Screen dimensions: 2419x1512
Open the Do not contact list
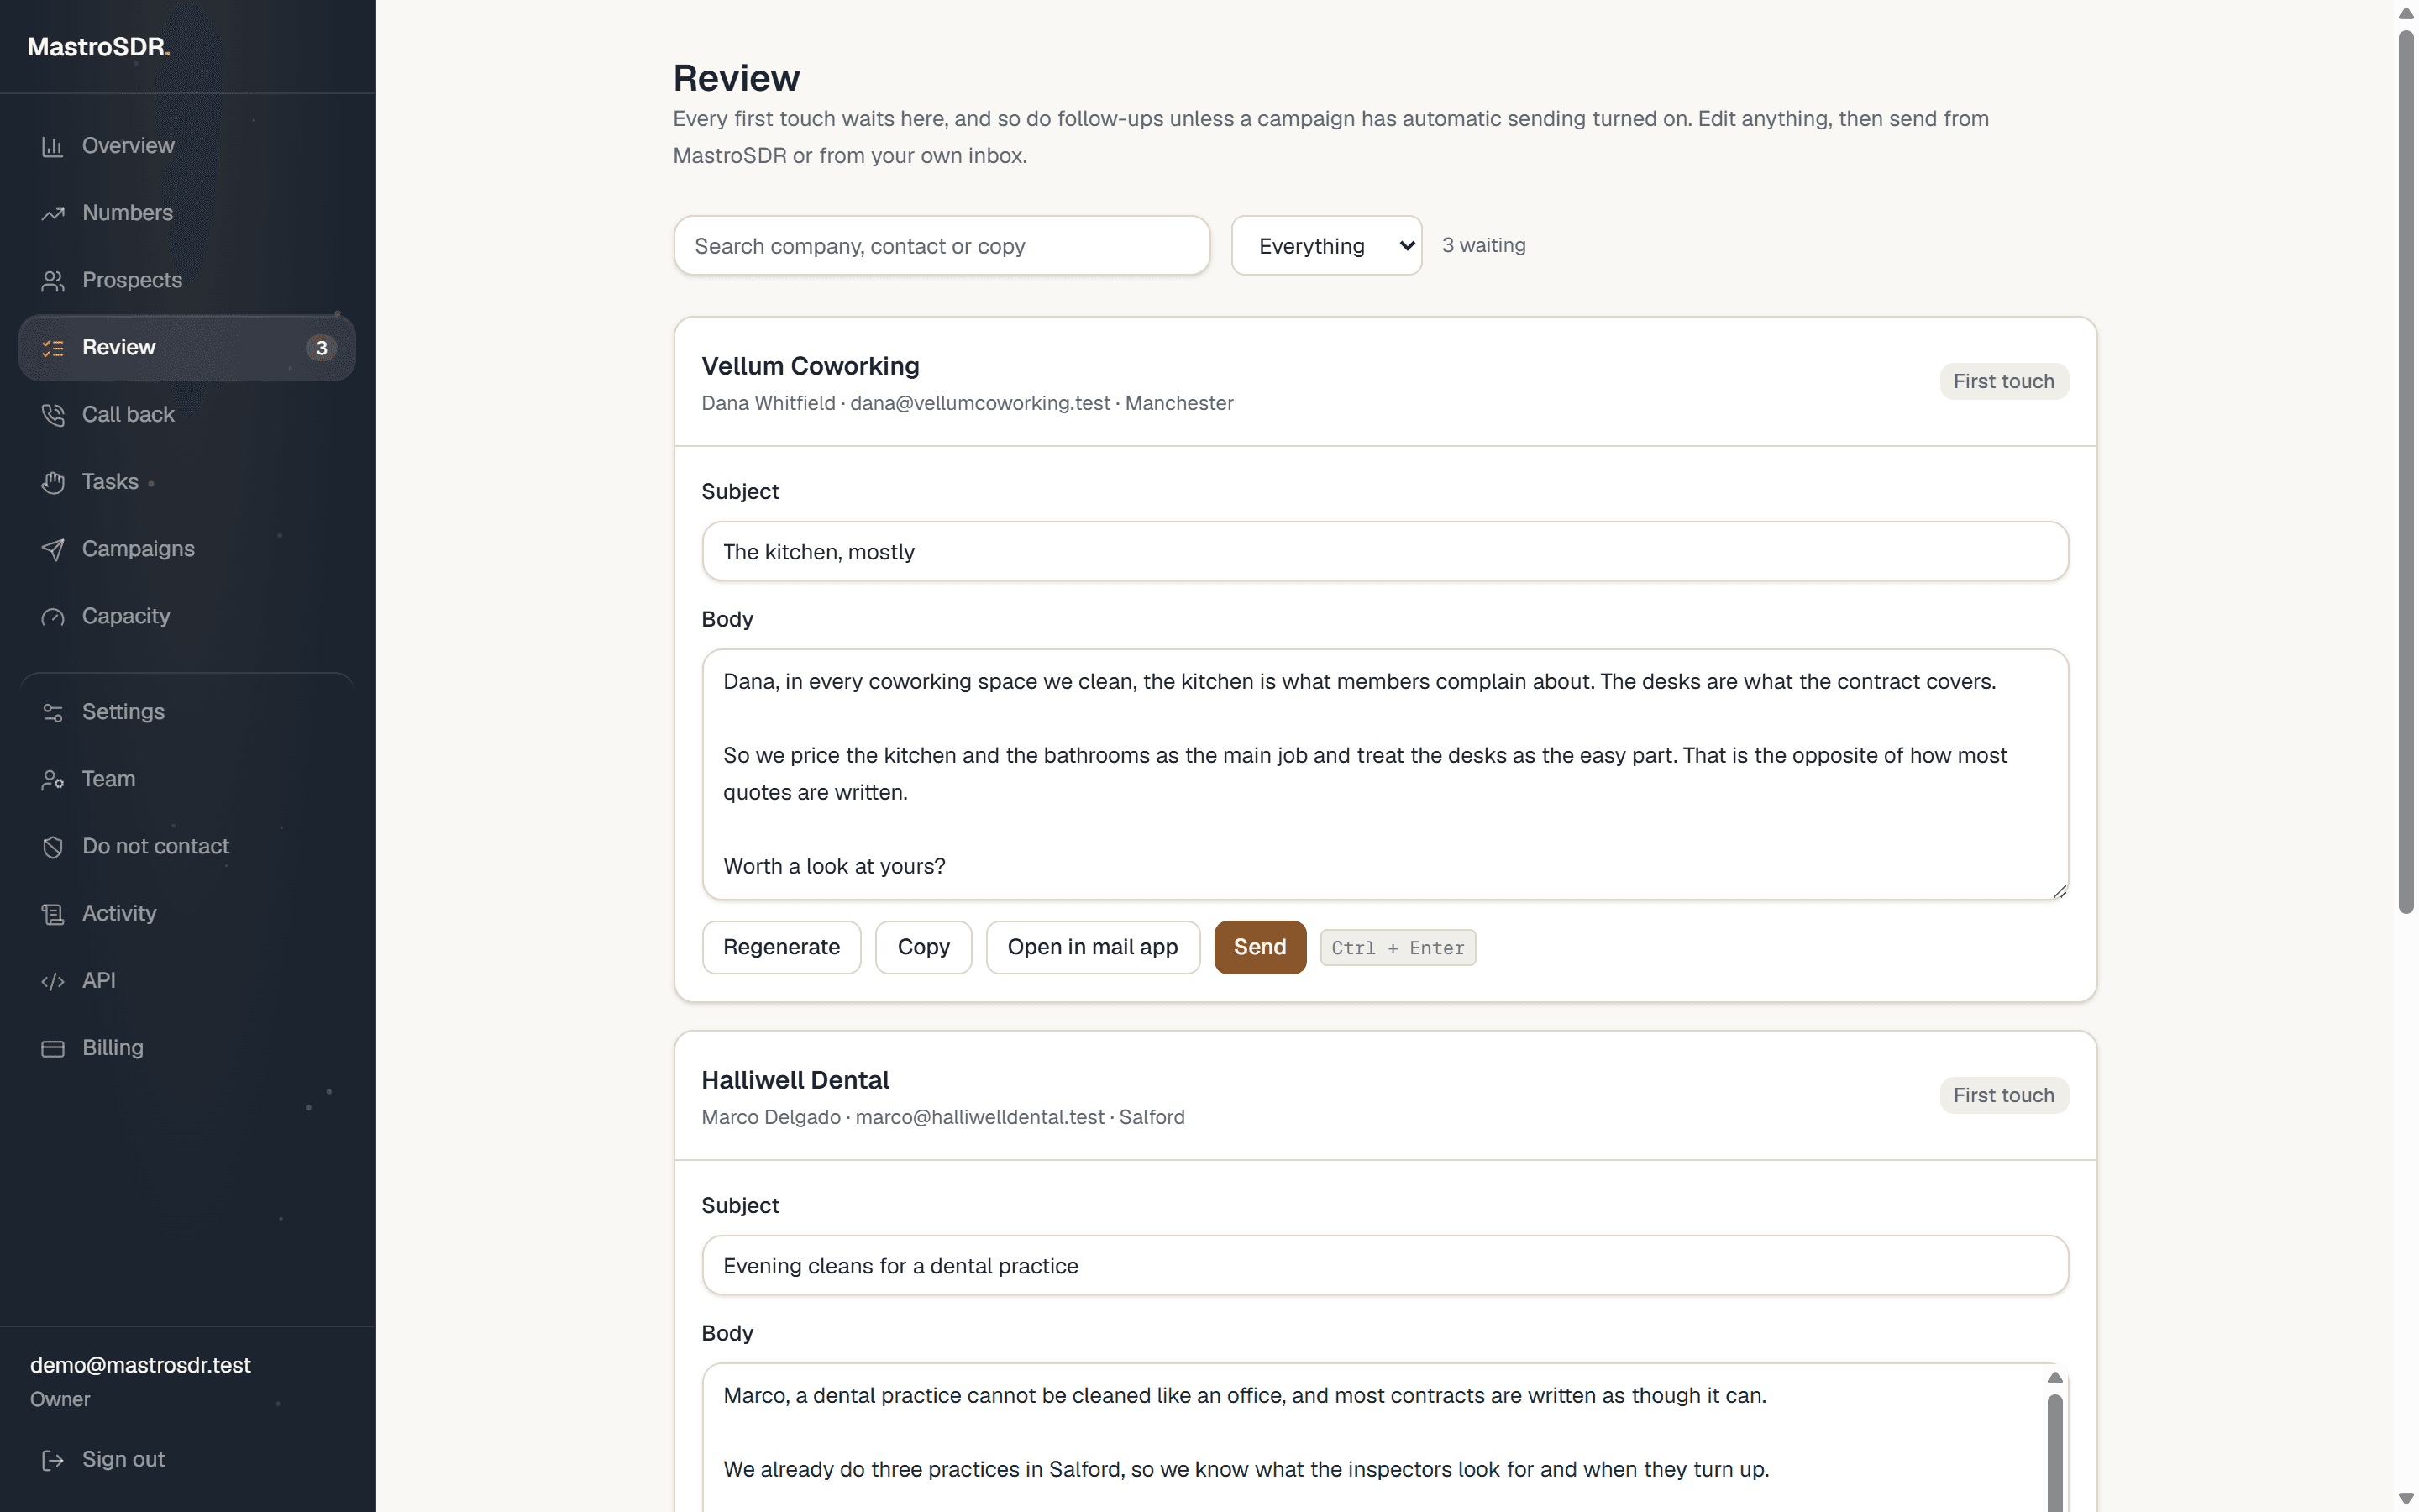pos(187,846)
